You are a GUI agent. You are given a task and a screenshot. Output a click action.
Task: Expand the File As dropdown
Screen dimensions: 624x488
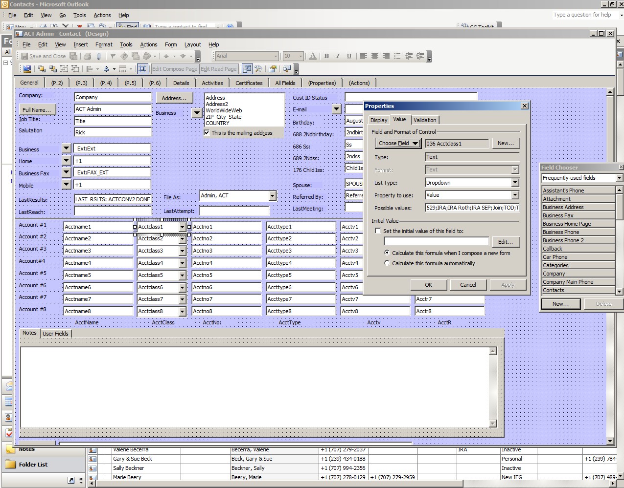(273, 196)
